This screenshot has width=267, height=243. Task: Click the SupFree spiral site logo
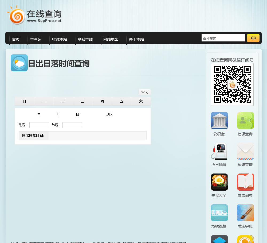point(17,15)
